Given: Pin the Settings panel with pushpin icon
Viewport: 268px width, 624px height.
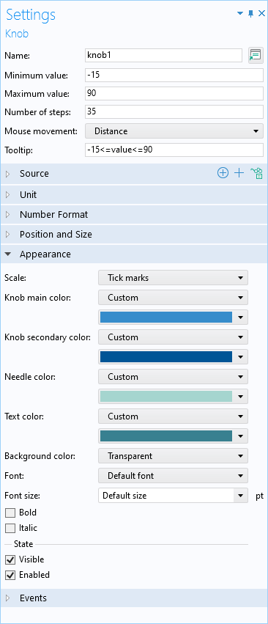Looking at the screenshot, I should [x=250, y=13].
